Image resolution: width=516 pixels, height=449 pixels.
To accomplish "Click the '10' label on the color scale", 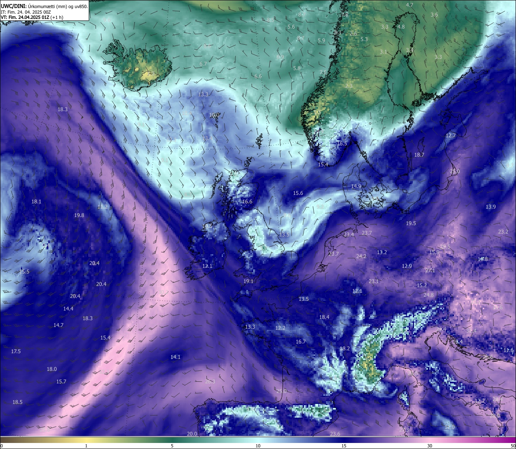I will click(258, 445).
